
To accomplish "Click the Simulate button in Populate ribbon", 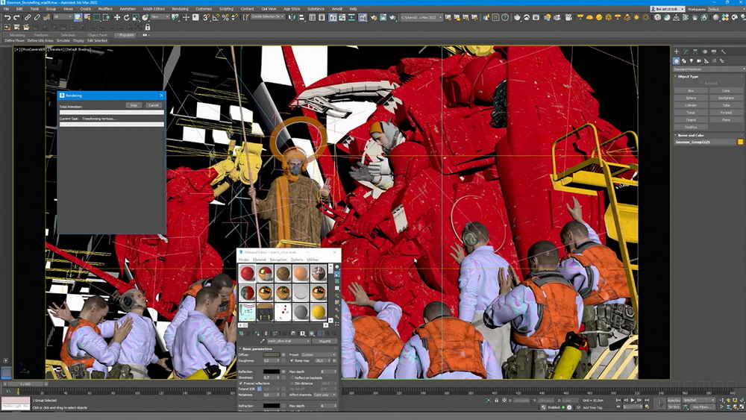I will pyautogui.click(x=63, y=41).
